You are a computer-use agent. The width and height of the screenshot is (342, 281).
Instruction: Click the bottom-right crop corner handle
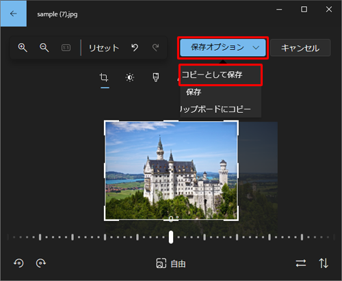tap(237, 219)
